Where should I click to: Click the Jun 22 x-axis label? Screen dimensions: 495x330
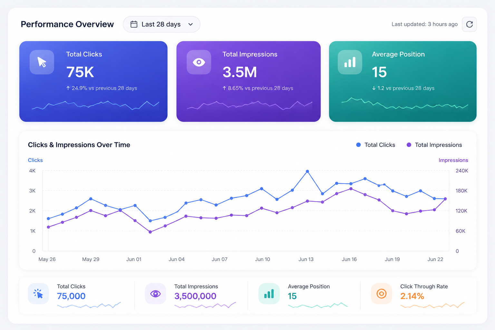point(435,259)
